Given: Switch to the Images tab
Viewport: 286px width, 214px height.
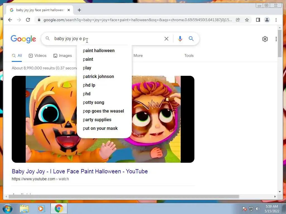Looking at the screenshot, I should [63, 56].
